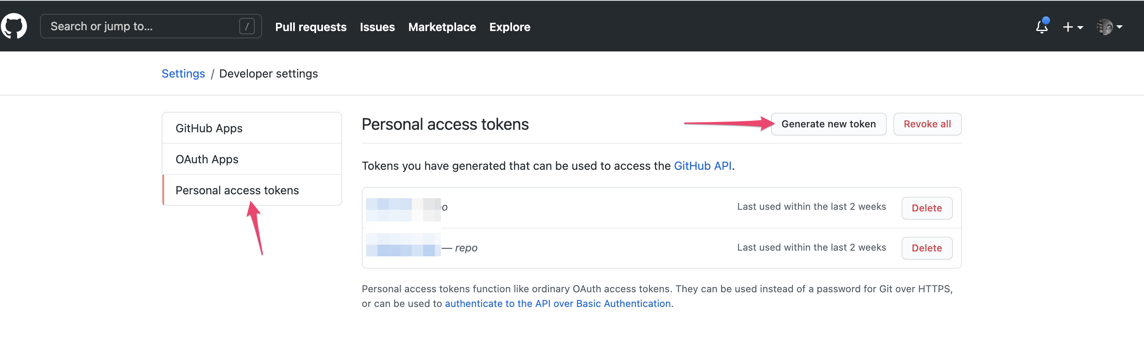Image resolution: width=1144 pixels, height=338 pixels.
Task: Delete the first token in list
Action: point(926,208)
